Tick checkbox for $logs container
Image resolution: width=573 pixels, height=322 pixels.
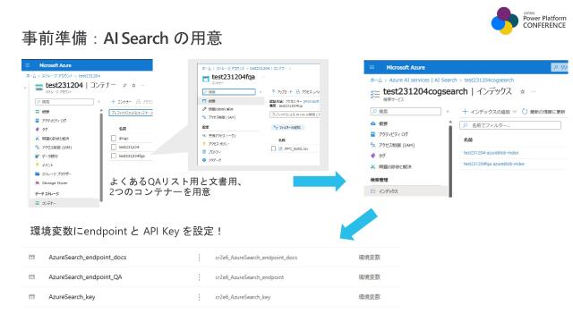114,139
